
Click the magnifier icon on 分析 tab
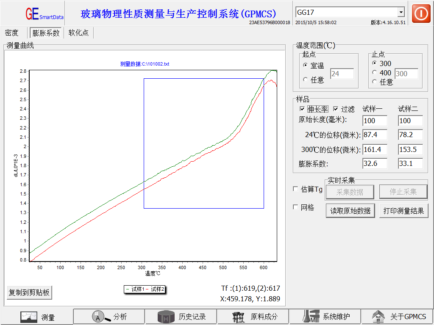click(101, 317)
